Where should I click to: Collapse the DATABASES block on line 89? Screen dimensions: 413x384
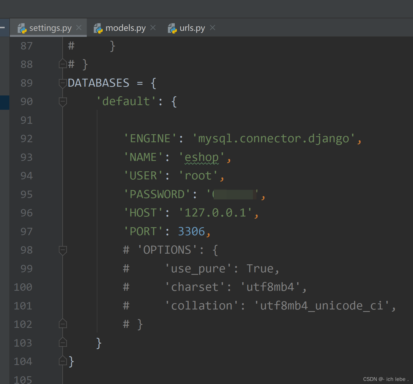coord(63,83)
